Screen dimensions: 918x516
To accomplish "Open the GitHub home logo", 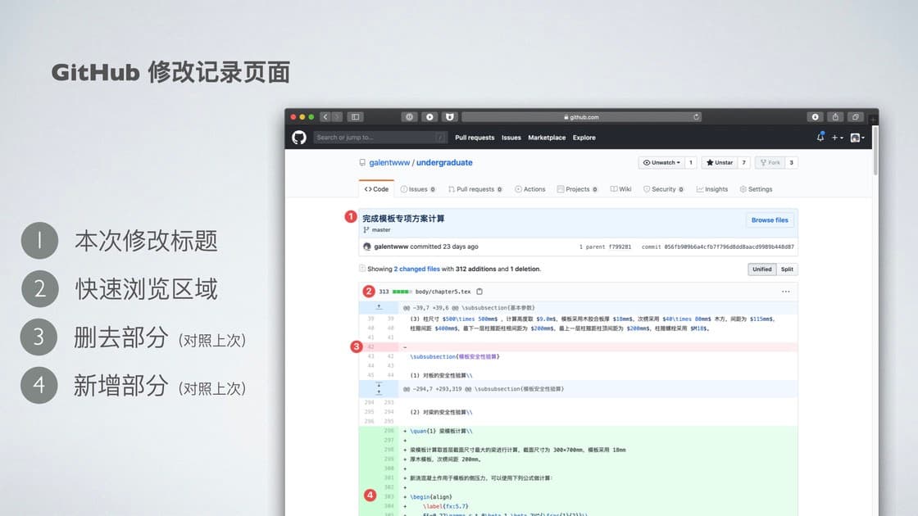I will coord(299,138).
